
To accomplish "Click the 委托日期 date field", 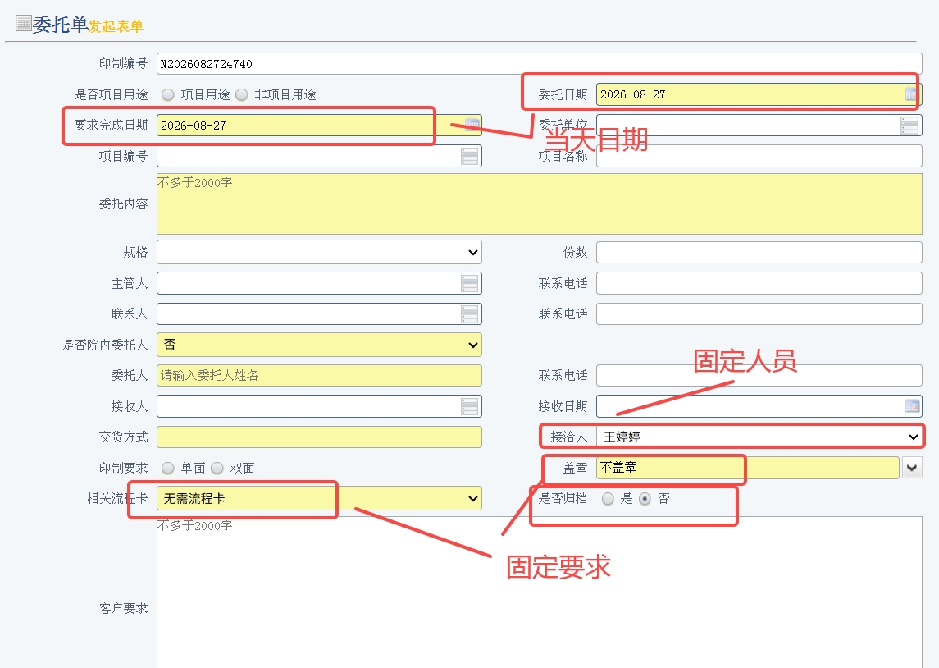I will coord(759,94).
